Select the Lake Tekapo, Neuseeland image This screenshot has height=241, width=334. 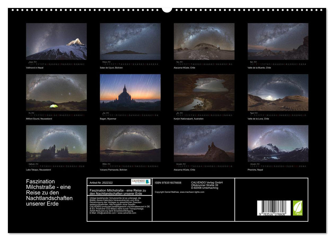[x=56, y=143]
